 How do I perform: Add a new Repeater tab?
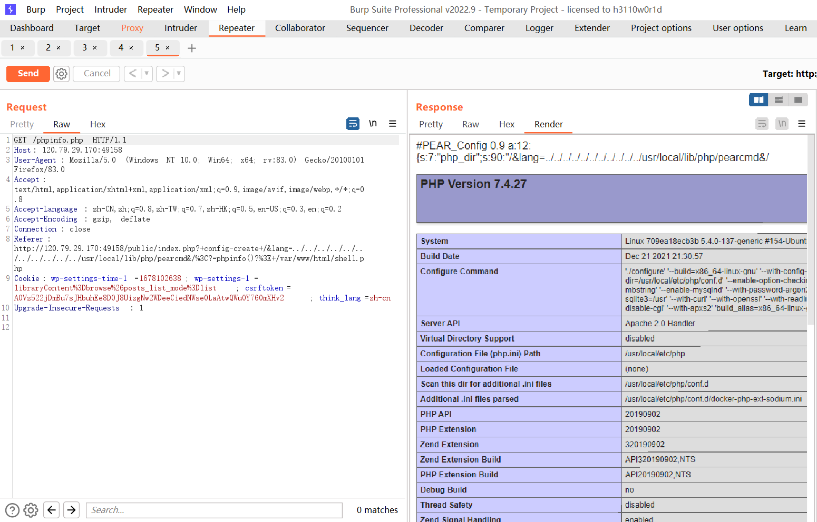pyautogui.click(x=192, y=48)
